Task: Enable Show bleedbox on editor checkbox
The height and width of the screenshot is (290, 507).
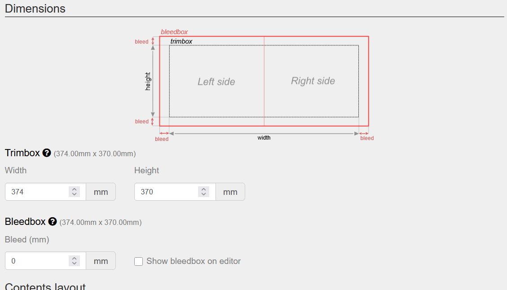Action: pos(139,261)
